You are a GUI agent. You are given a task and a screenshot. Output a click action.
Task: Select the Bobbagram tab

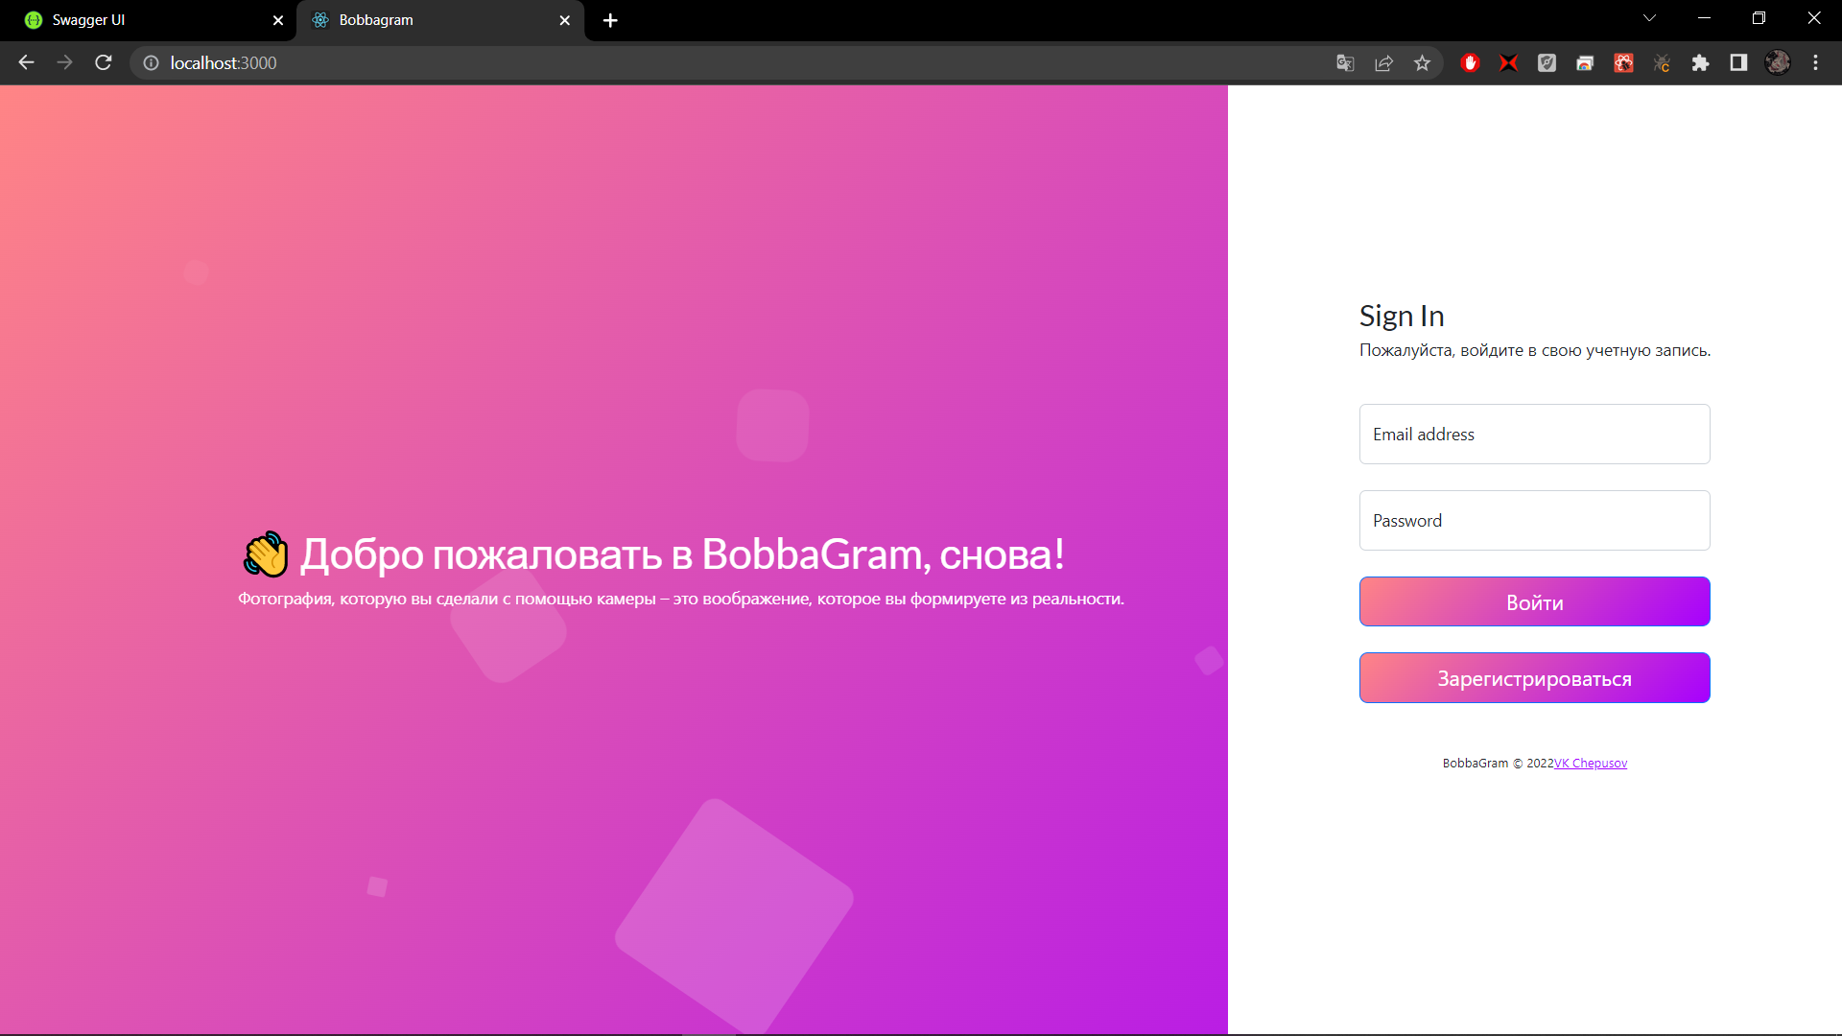422,20
